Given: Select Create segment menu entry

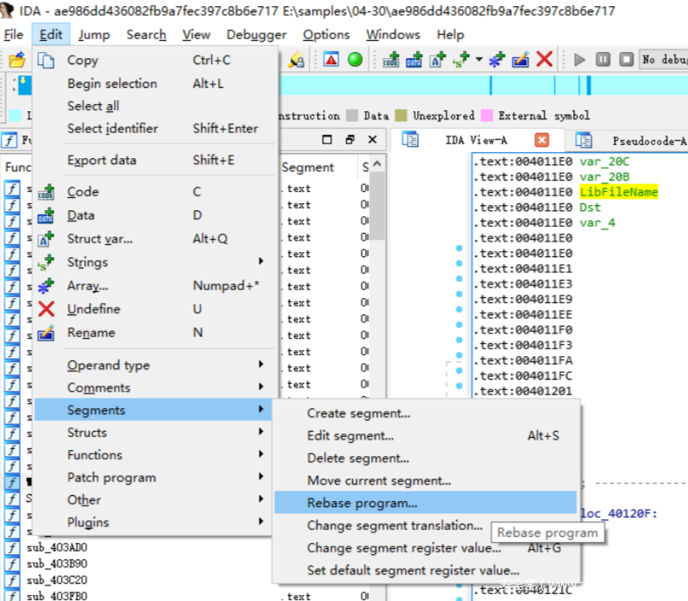Looking at the screenshot, I should point(358,413).
